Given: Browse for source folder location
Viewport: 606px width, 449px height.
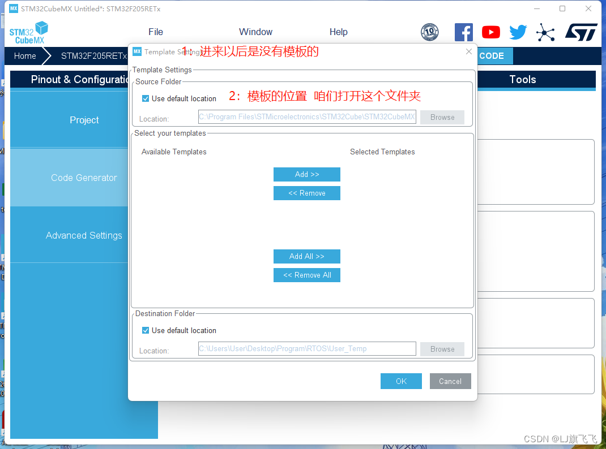Looking at the screenshot, I should point(442,117).
